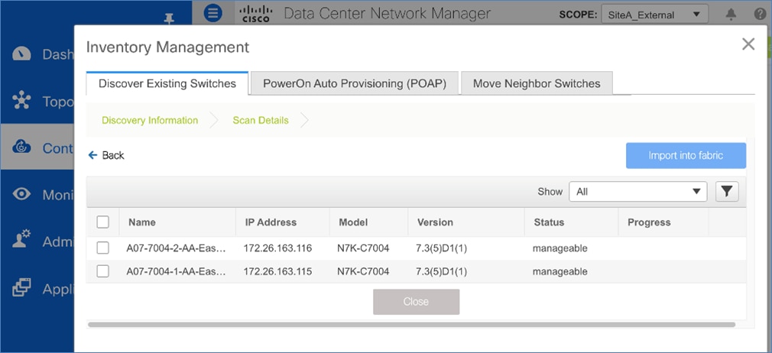Sort by the Version column header
The height and width of the screenshot is (353, 772).
435,222
